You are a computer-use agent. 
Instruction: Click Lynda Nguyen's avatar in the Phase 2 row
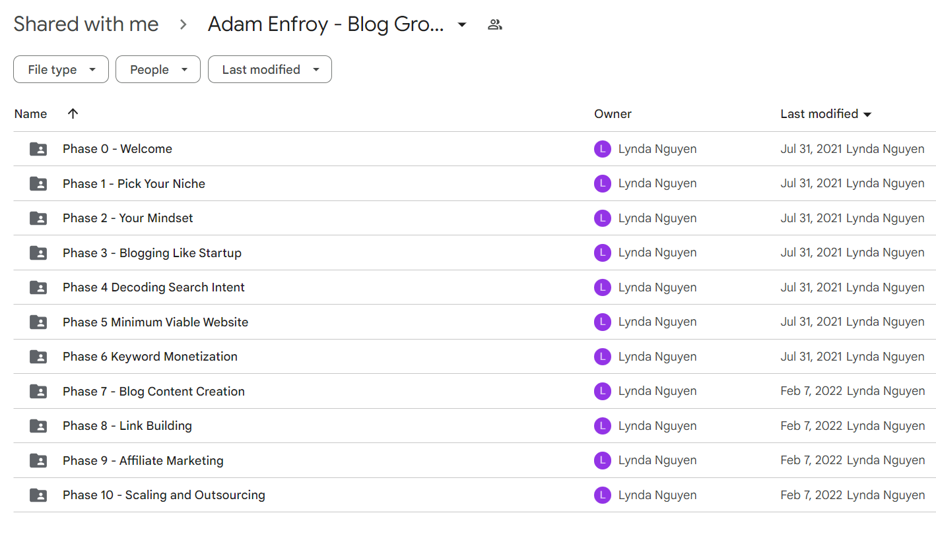603,218
